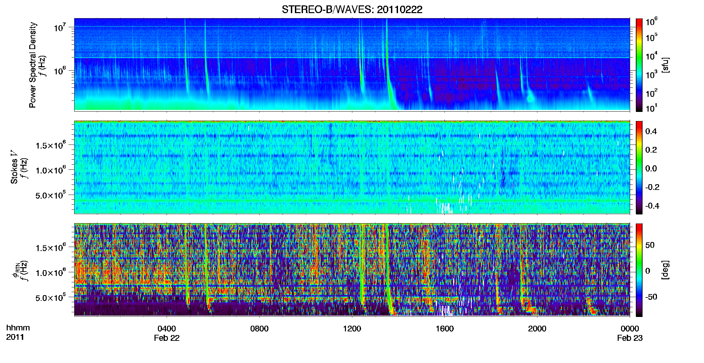Click the phi RTN degree colorbar
704x363 pixels.
click(x=639, y=270)
